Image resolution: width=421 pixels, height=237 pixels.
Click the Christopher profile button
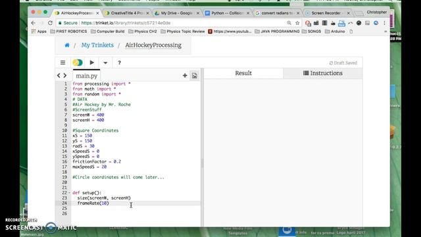tap(377, 13)
